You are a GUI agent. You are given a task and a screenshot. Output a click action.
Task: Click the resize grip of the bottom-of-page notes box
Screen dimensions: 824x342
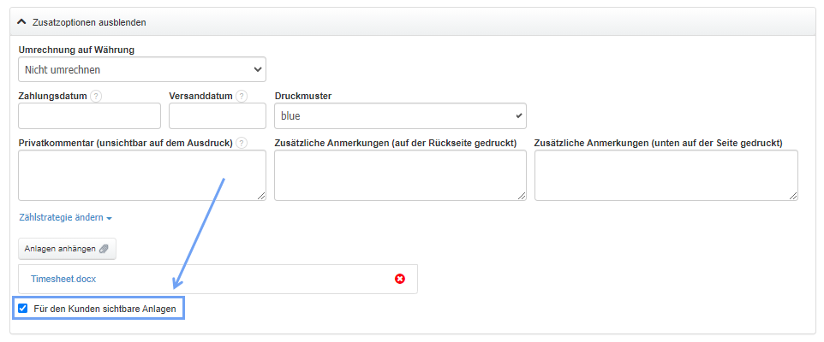pos(793,196)
